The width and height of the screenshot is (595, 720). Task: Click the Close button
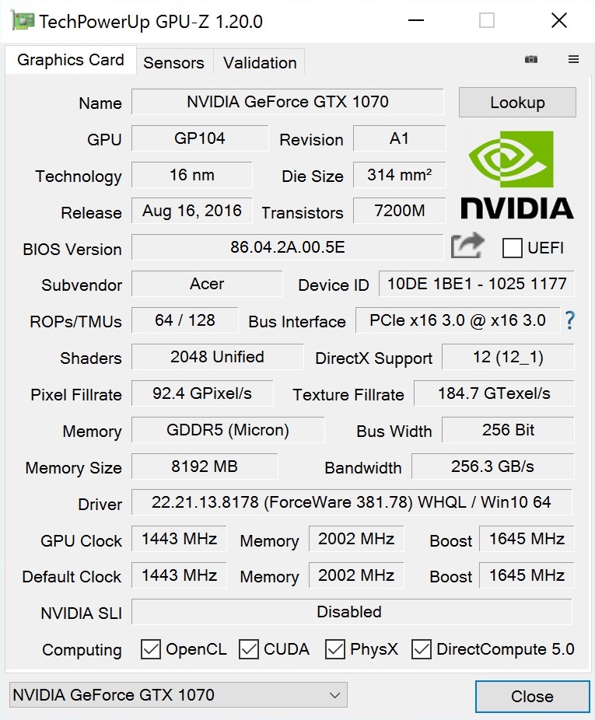tap(532, 696)
